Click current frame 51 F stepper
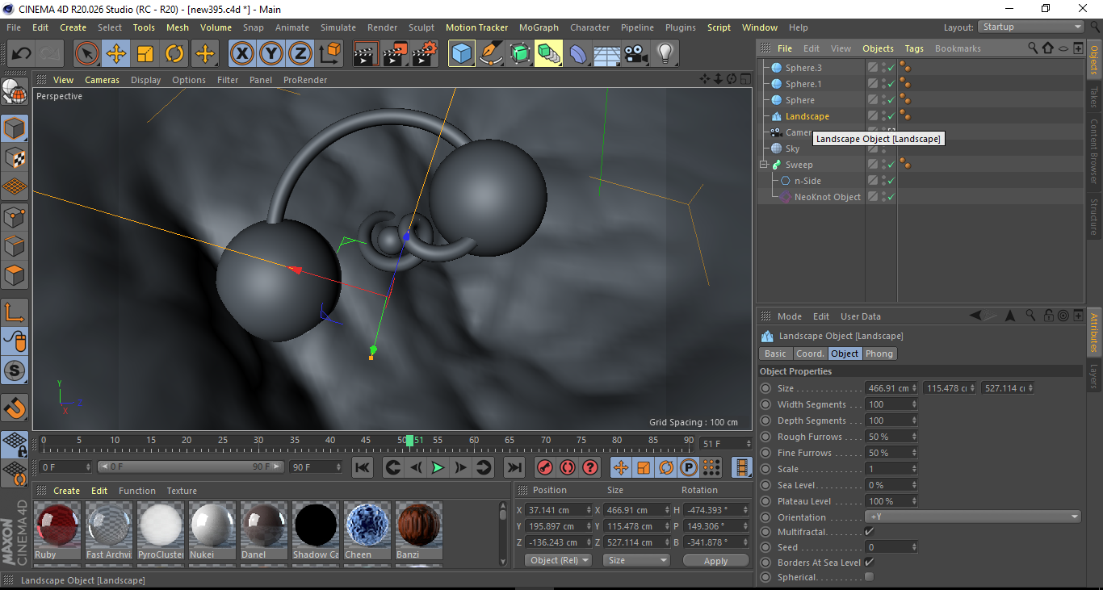This screenshot has width=1103, height=590. click(x=748, y=444)
